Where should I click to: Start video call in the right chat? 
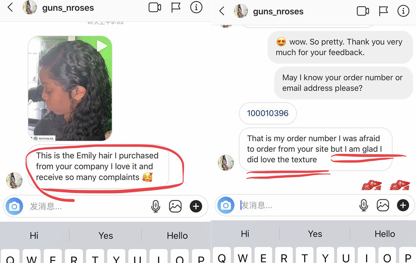[x=363, y=11]
